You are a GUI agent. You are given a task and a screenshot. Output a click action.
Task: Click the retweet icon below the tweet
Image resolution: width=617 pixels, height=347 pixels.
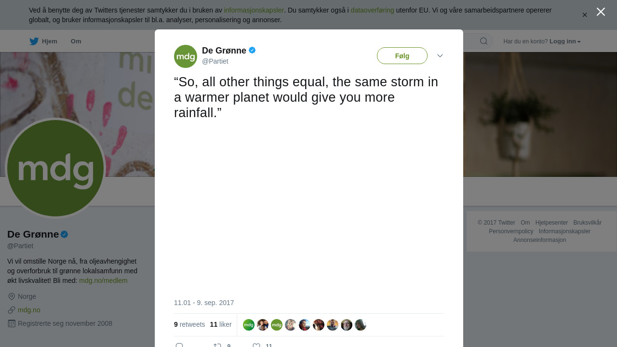pyautogui.click(x=217, y=346)
